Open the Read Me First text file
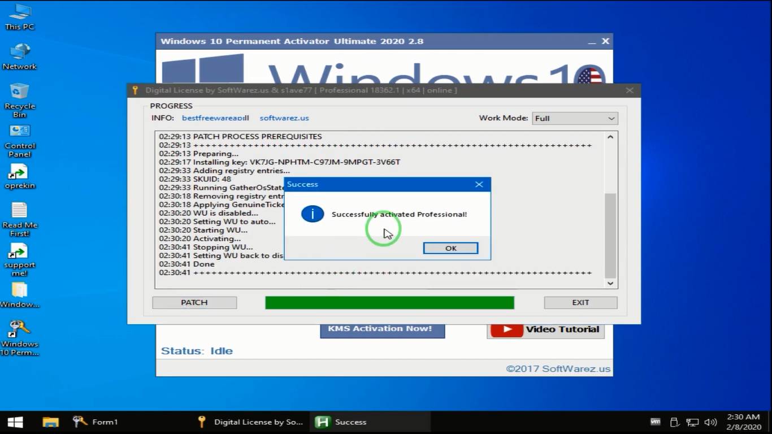 (x=20, y=219)
